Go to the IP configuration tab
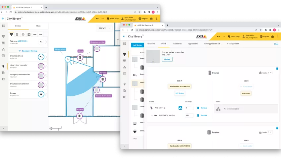 click(233, 44)
